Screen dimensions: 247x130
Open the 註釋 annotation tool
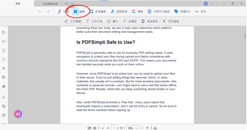click(63, 12)
